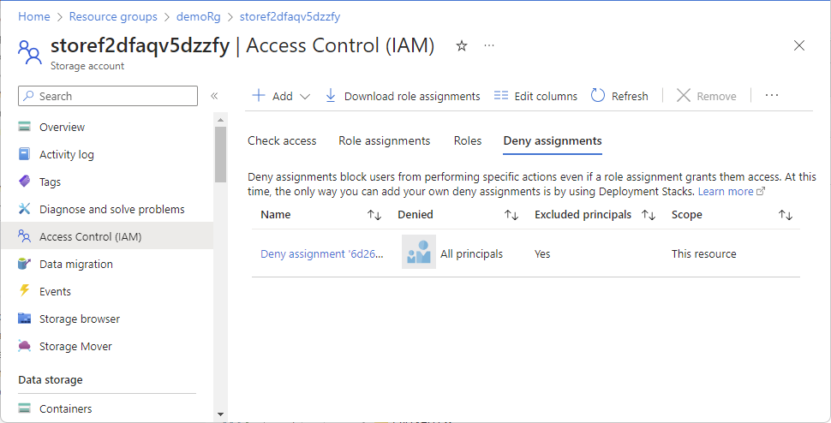Viewport: 831px width, 423px height.
Task: Favorite this resource with the star icon
Action: (x=462, y=46)
